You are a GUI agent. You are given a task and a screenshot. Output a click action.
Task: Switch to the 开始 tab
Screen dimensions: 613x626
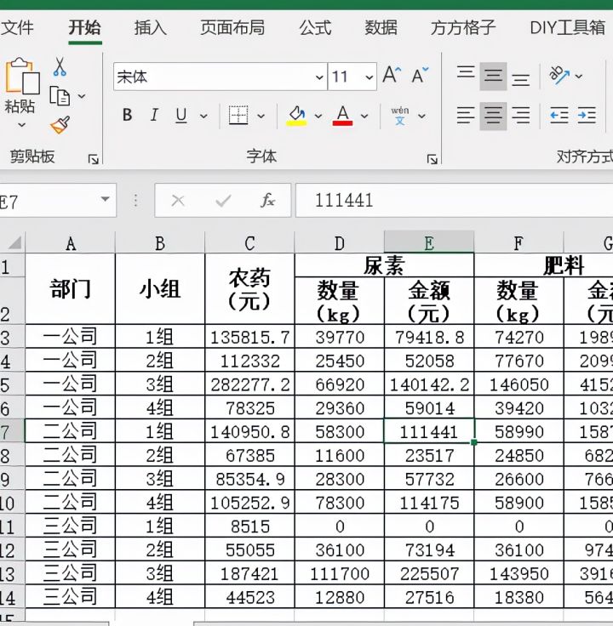click(85, 27)
